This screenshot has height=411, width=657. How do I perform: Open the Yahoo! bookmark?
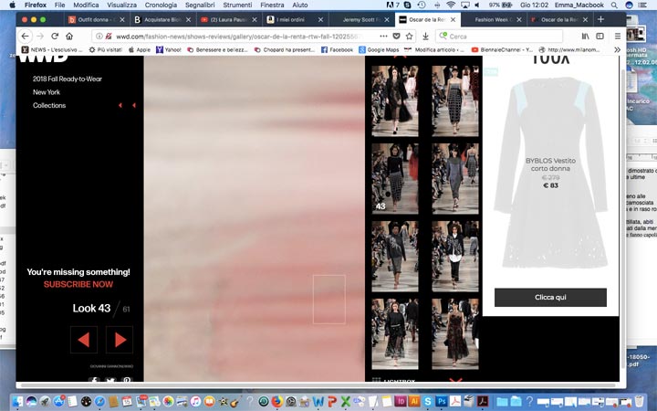(169, 49)
